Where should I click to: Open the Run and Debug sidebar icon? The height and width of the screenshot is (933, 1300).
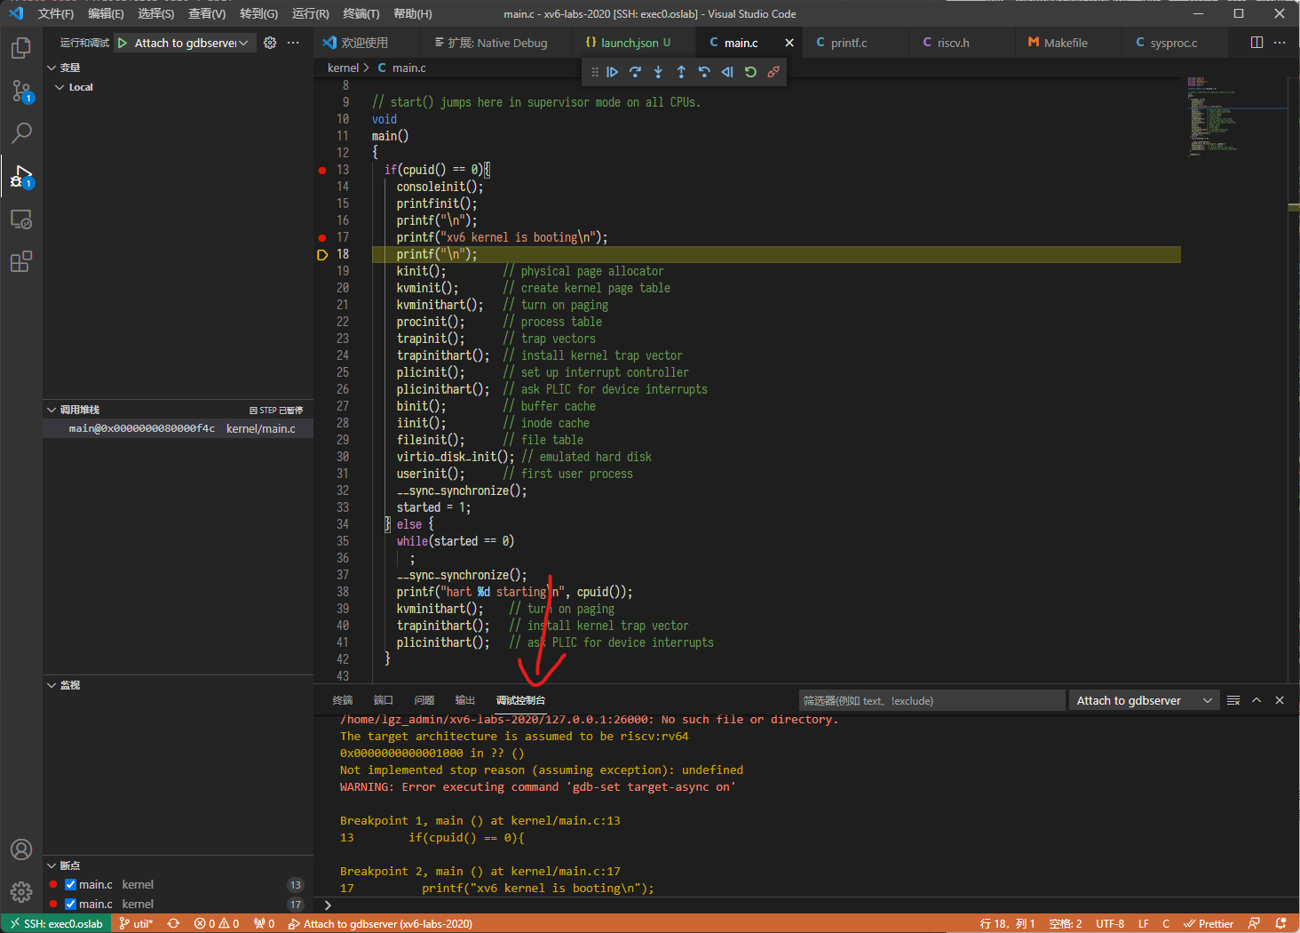pos(20,176)
